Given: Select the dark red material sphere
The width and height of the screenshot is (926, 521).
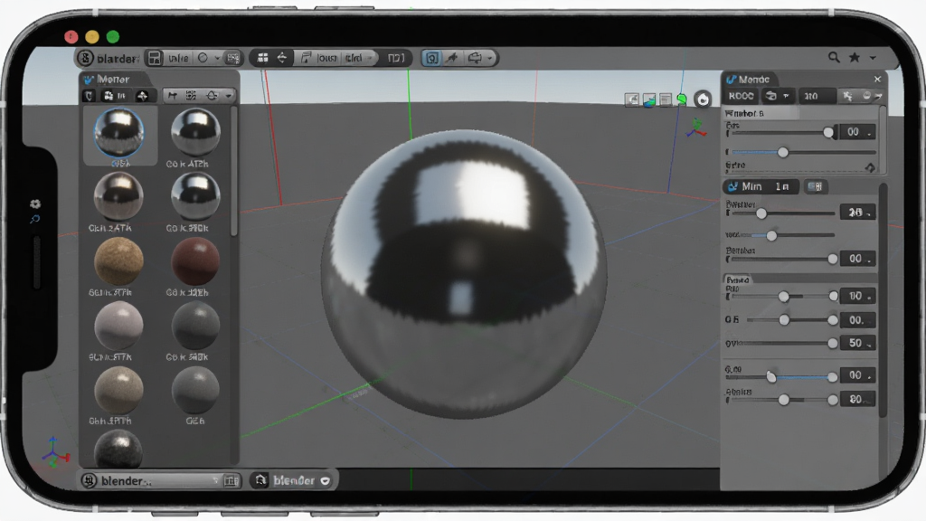Looking at the screenshot, I should tap(195, 261).
